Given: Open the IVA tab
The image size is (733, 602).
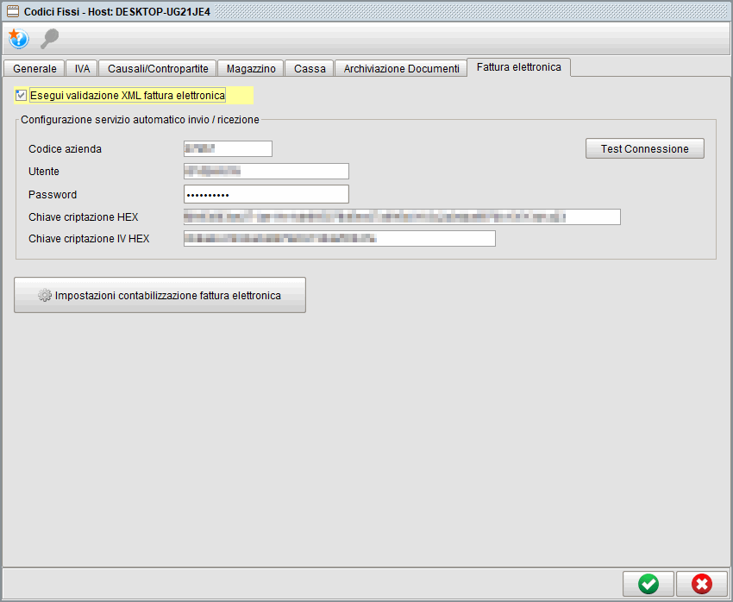Looking at the screenshot, I should click(x=82, y=68).
